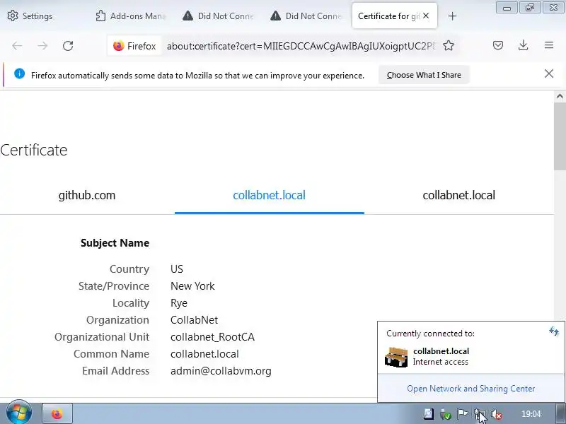Switch to second Did Not Connect tab
The height and width of the screenshot is (424, 566).
click(x=306, y=16)
